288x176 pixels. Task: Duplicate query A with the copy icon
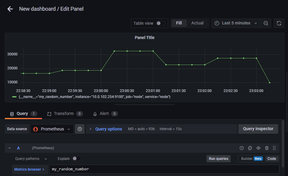point(250,148)
